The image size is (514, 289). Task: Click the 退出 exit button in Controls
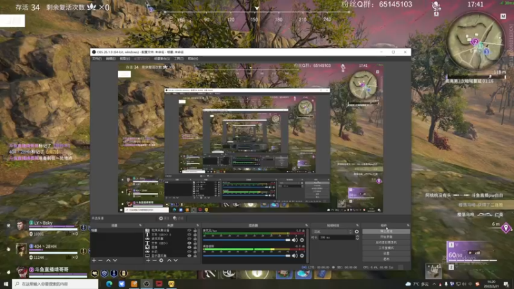click(386, 259)
